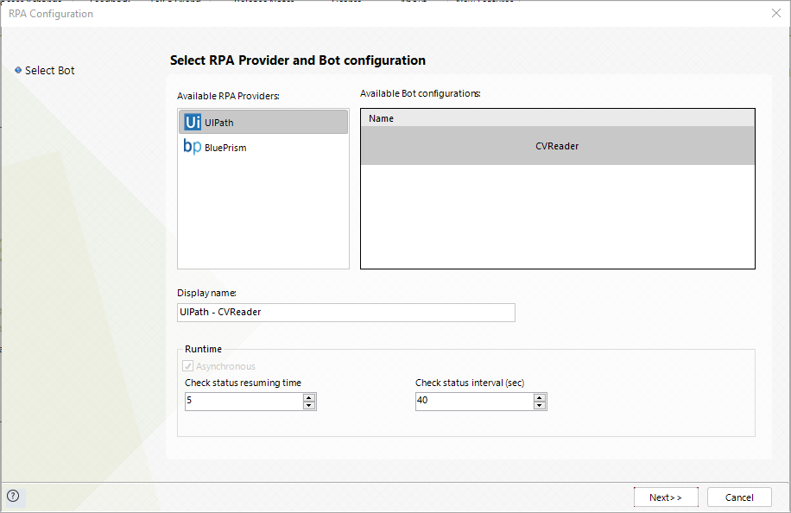Viewport: 791px width, 513px height.
Task: Click the Display name input field
Action: 346,313
